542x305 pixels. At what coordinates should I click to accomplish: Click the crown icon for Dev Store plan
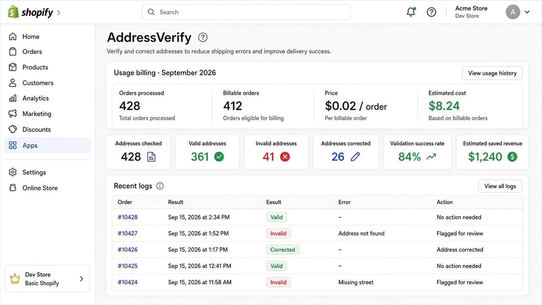(x=15, y=279)
